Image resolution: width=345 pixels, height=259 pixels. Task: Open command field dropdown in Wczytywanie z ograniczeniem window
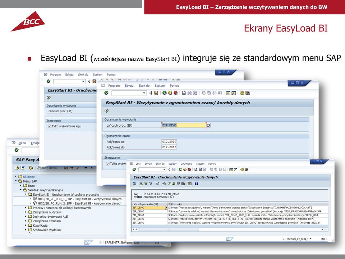144,93
